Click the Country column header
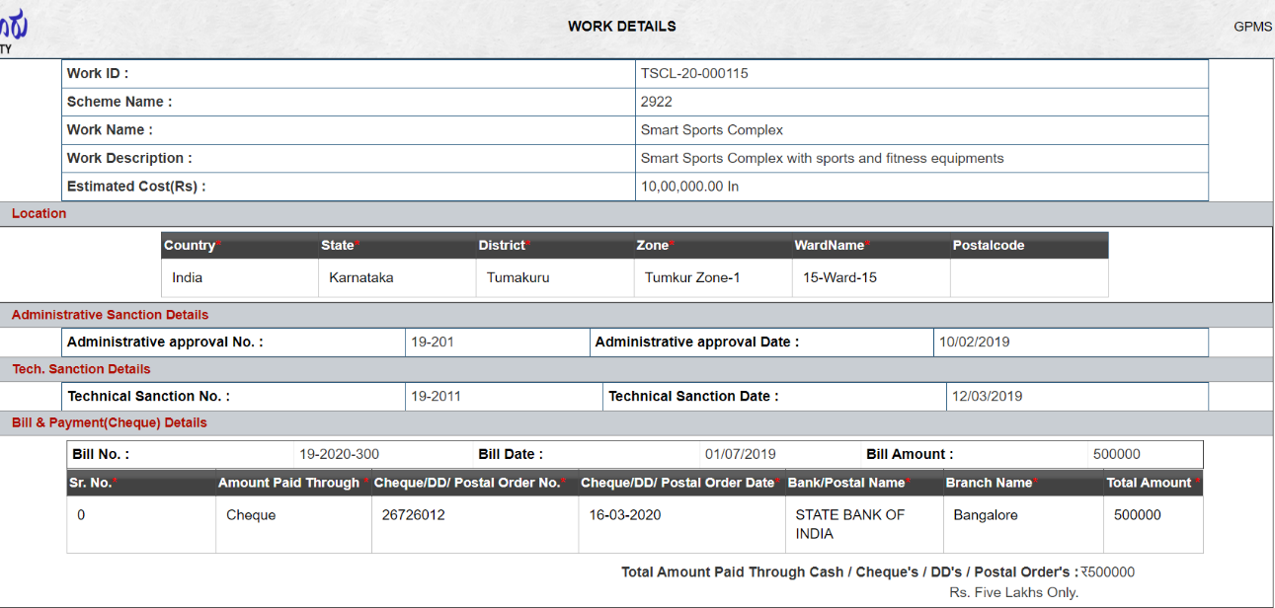The image size is (1275, 608). tap(190, 246)
